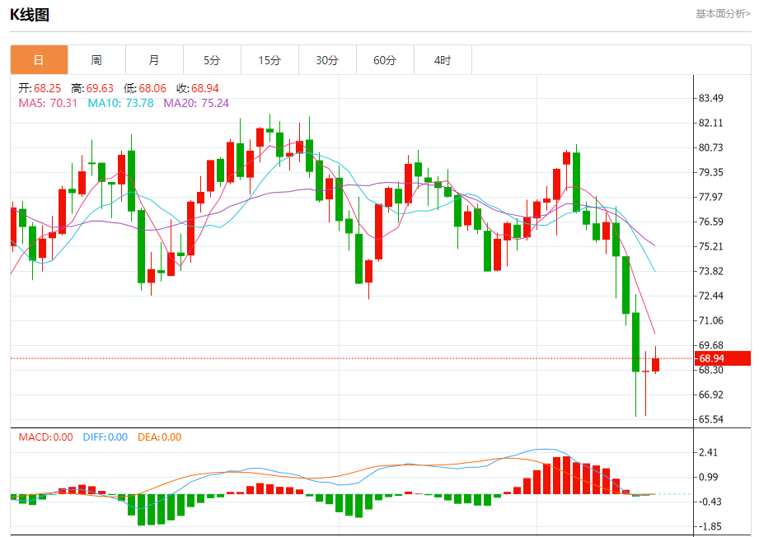Select the 日 daily chart tab
The height and width of the screenshot is (537, 759).
click(40, 60)
